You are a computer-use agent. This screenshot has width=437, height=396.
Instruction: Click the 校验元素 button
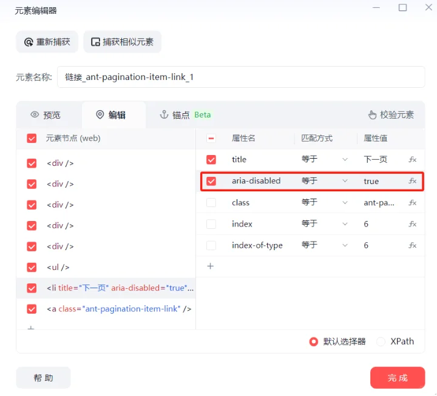click(x=391, y=115)
